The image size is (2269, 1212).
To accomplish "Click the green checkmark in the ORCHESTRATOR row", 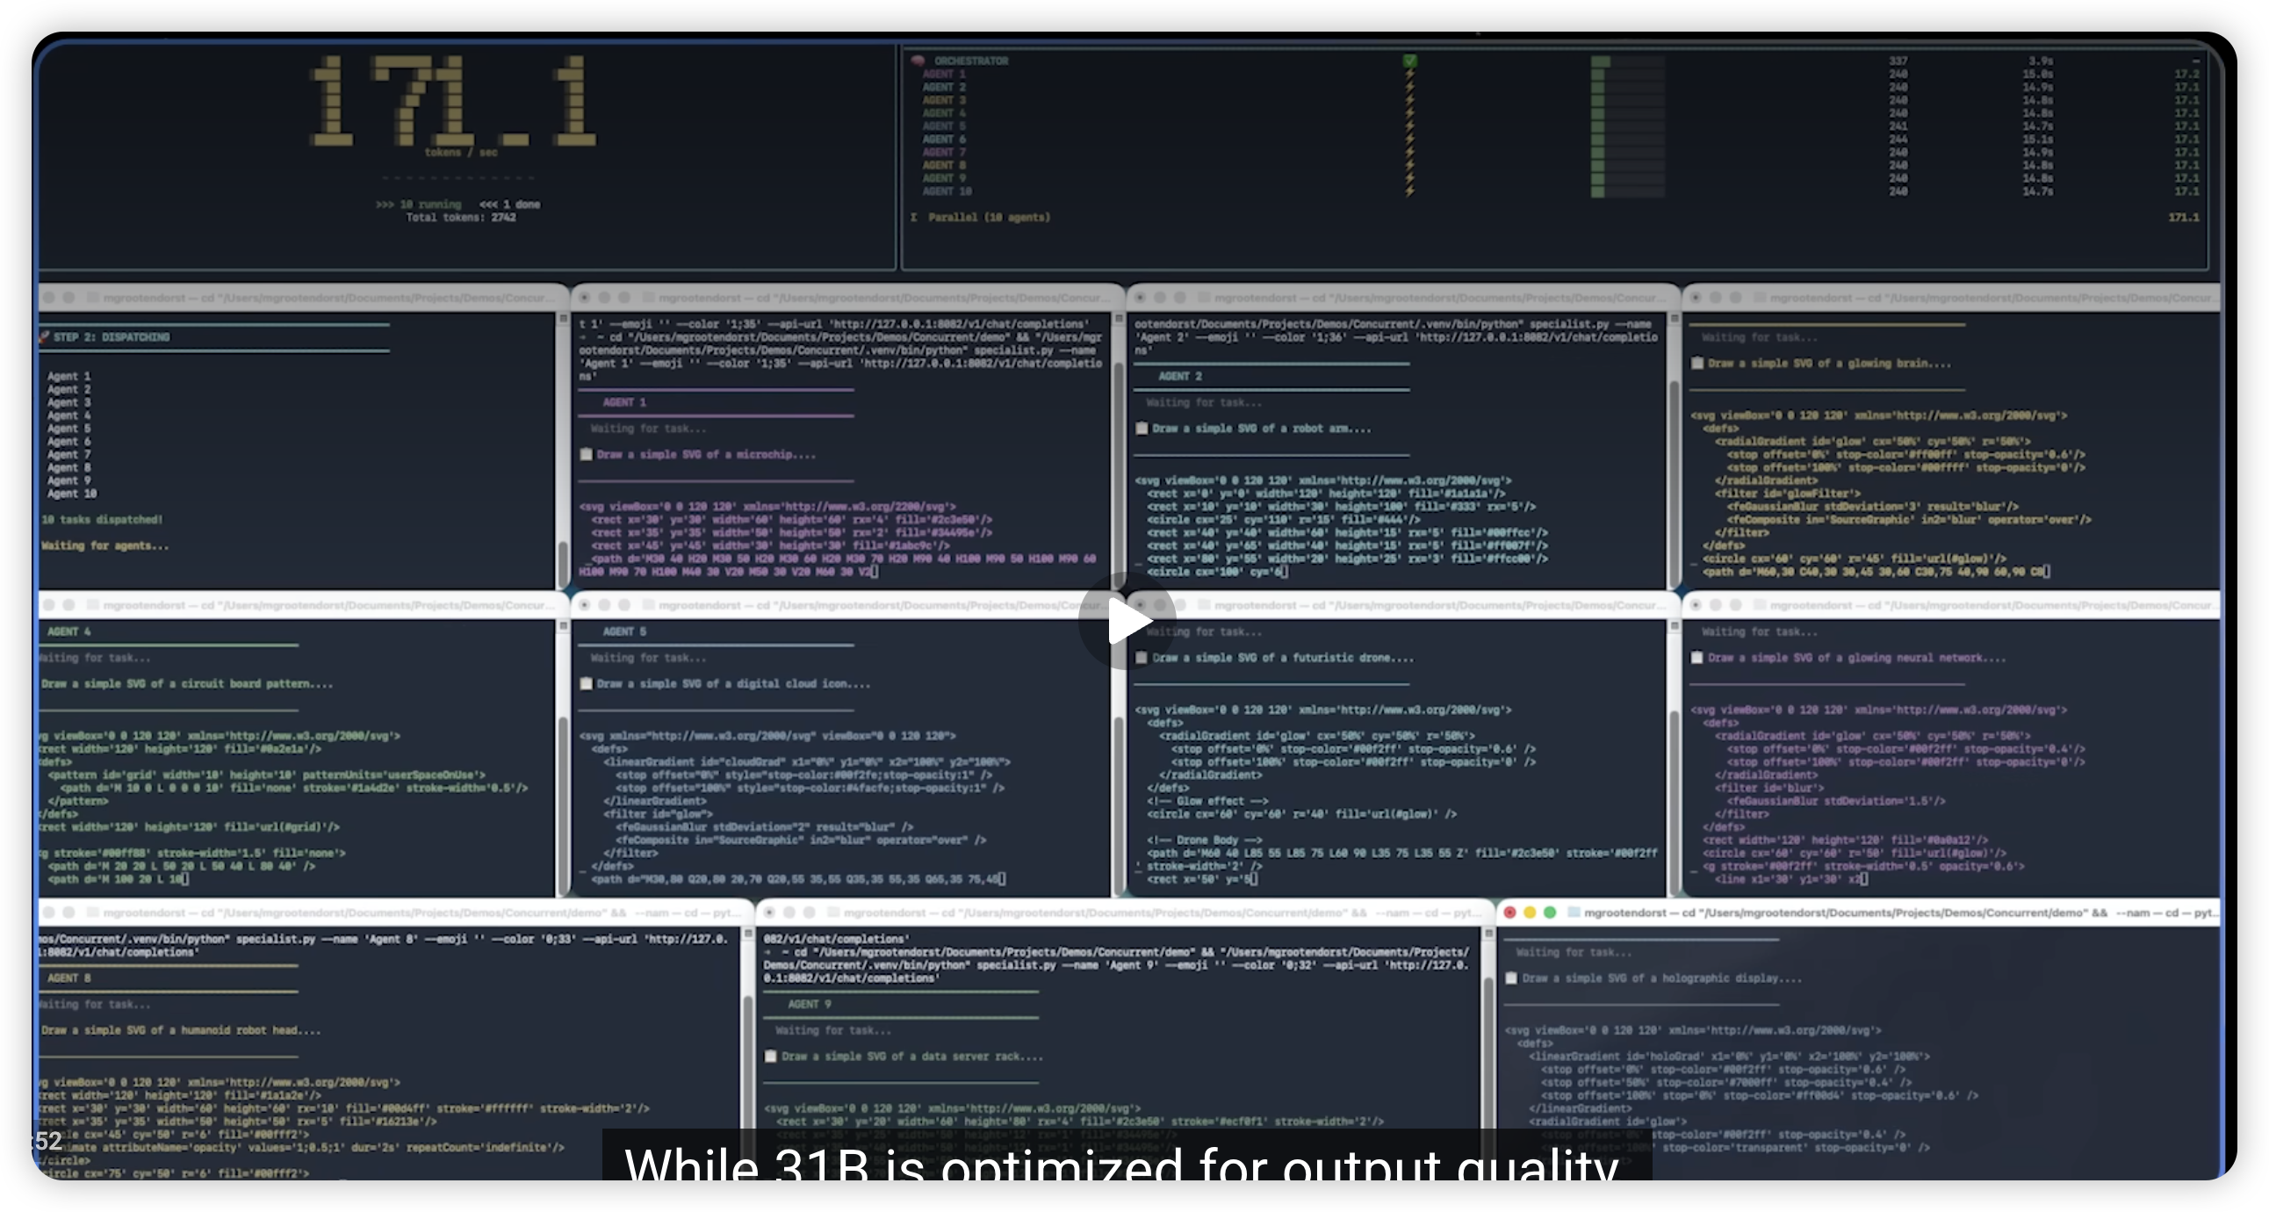I will pos(1410,61).
